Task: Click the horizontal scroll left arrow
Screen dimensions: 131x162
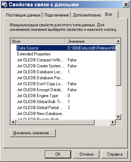Action: pos(13,122)
